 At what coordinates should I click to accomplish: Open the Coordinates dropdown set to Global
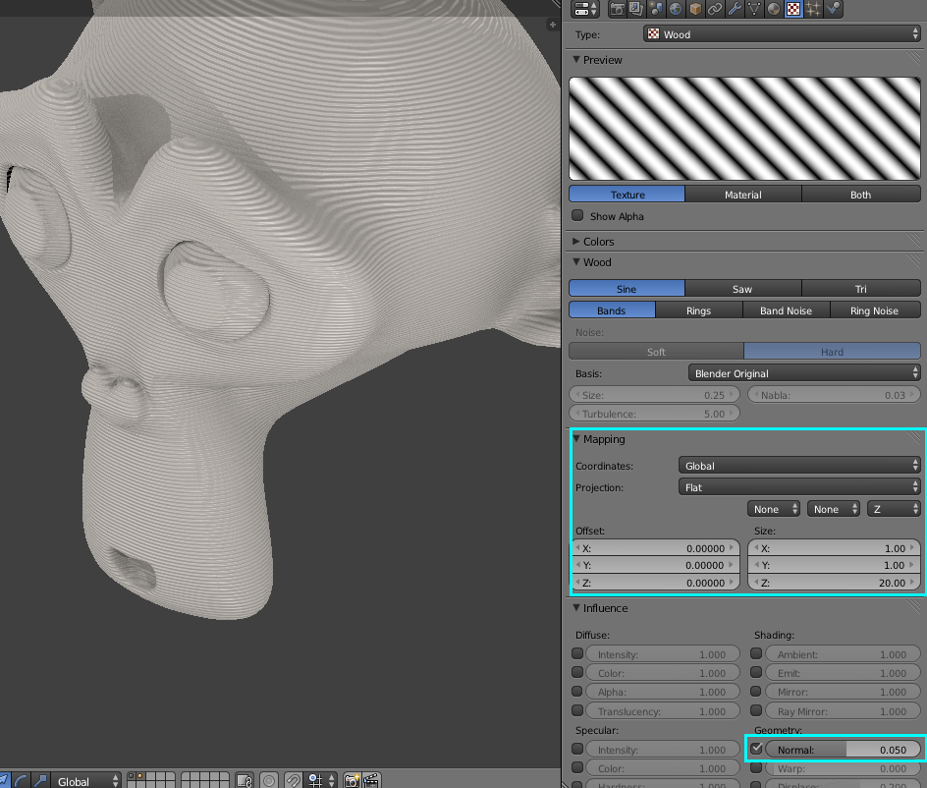(x=798, y=465)
